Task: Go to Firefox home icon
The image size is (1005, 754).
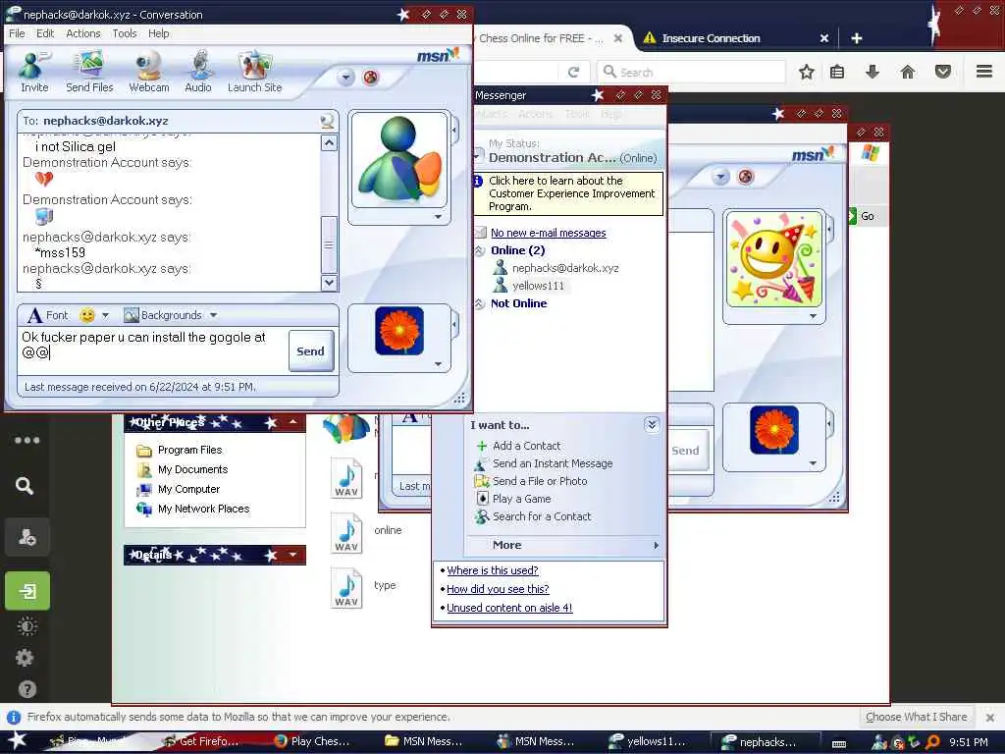Action: coord(907,72)
